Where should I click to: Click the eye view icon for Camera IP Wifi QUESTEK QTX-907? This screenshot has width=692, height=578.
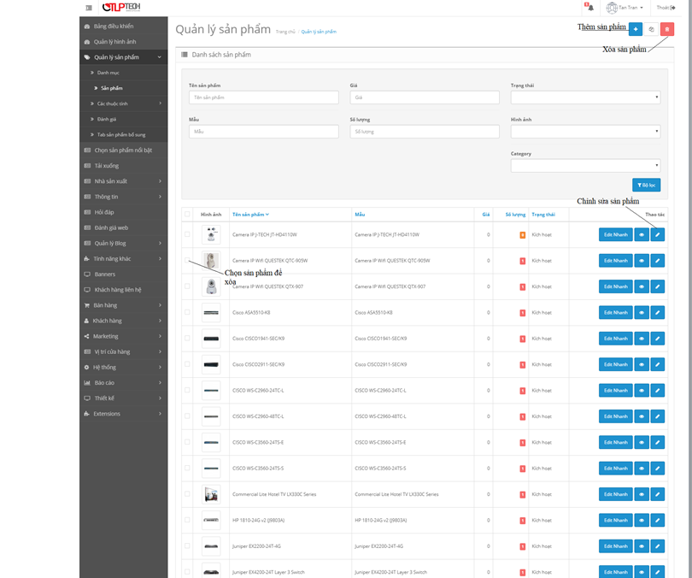642,286
